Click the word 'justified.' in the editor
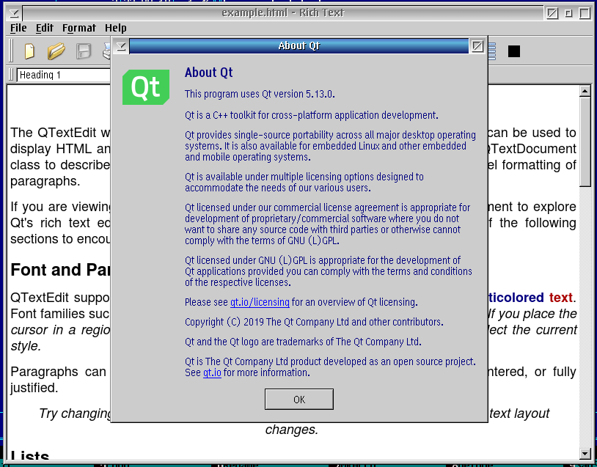The height and width of the screenshot is (467, 597). (34, 388)
